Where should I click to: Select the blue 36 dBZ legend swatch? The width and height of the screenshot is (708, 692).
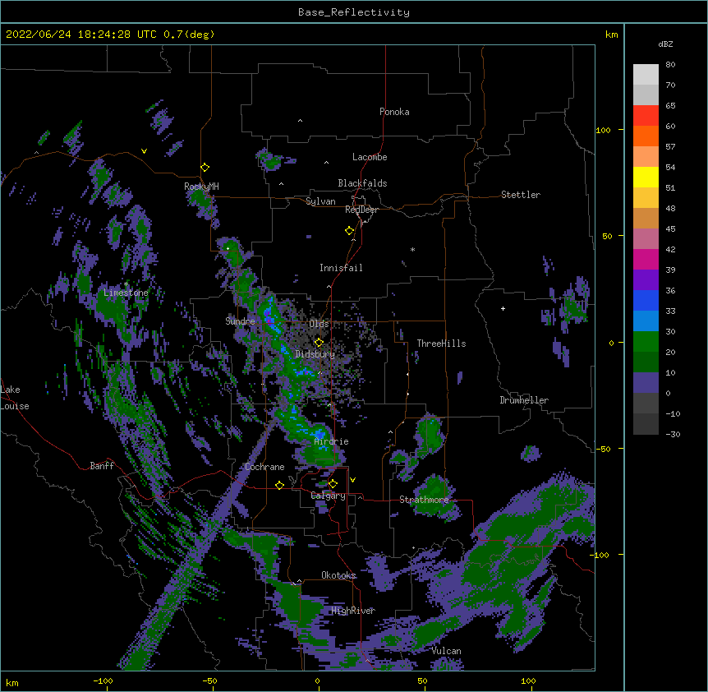pos(646,300)
